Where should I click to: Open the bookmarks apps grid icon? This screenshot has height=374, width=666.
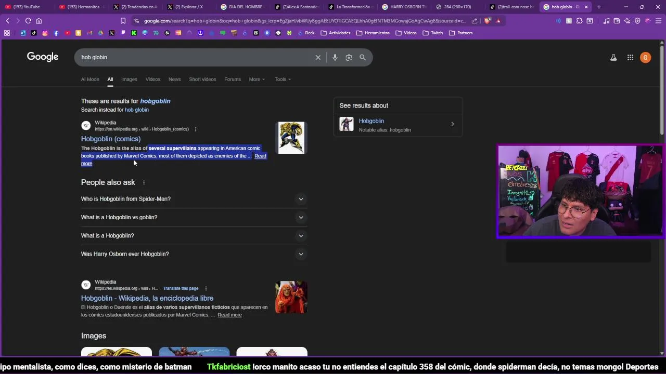(7, 33)
